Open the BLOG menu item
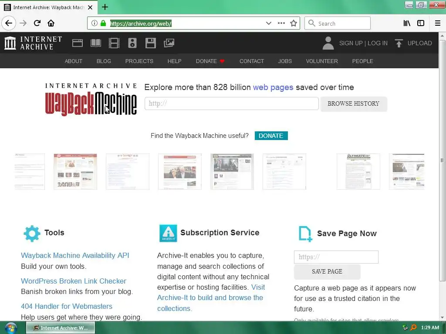446x334 pixels. tap(104, 61)
